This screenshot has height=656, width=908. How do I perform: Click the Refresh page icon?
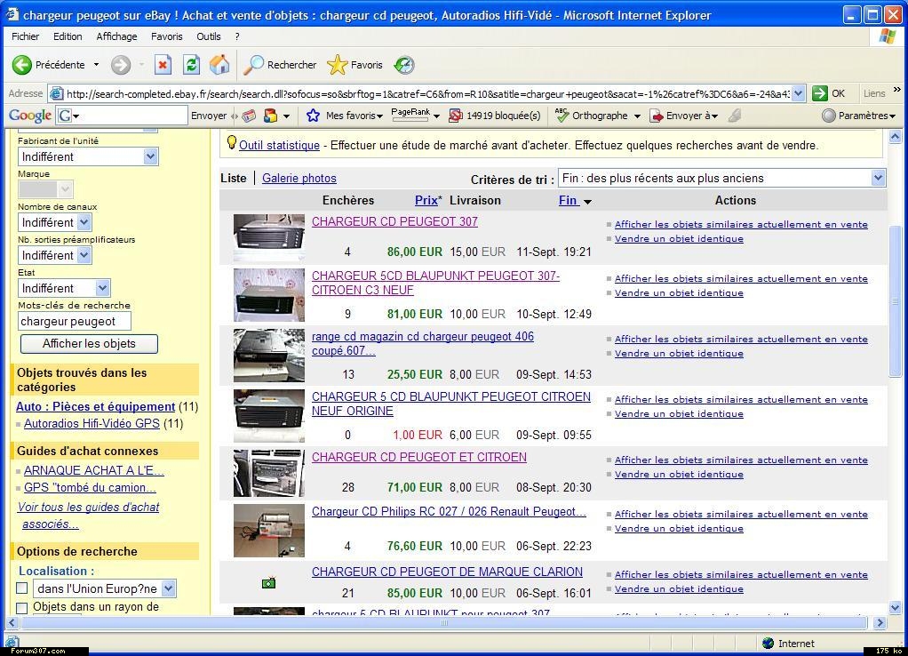191,65
